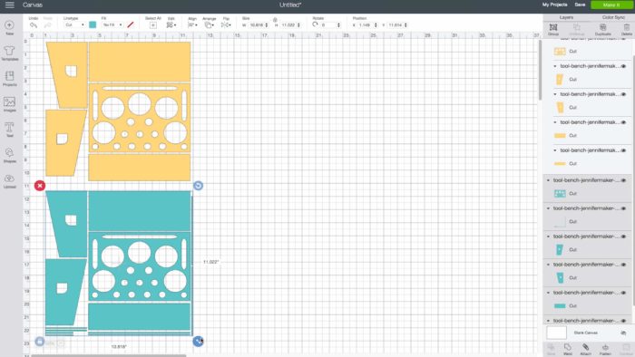This screenshot has height=357, width=635.
Task: Open the Templates tool in left sidebar
Action: (x=9, y=53)
